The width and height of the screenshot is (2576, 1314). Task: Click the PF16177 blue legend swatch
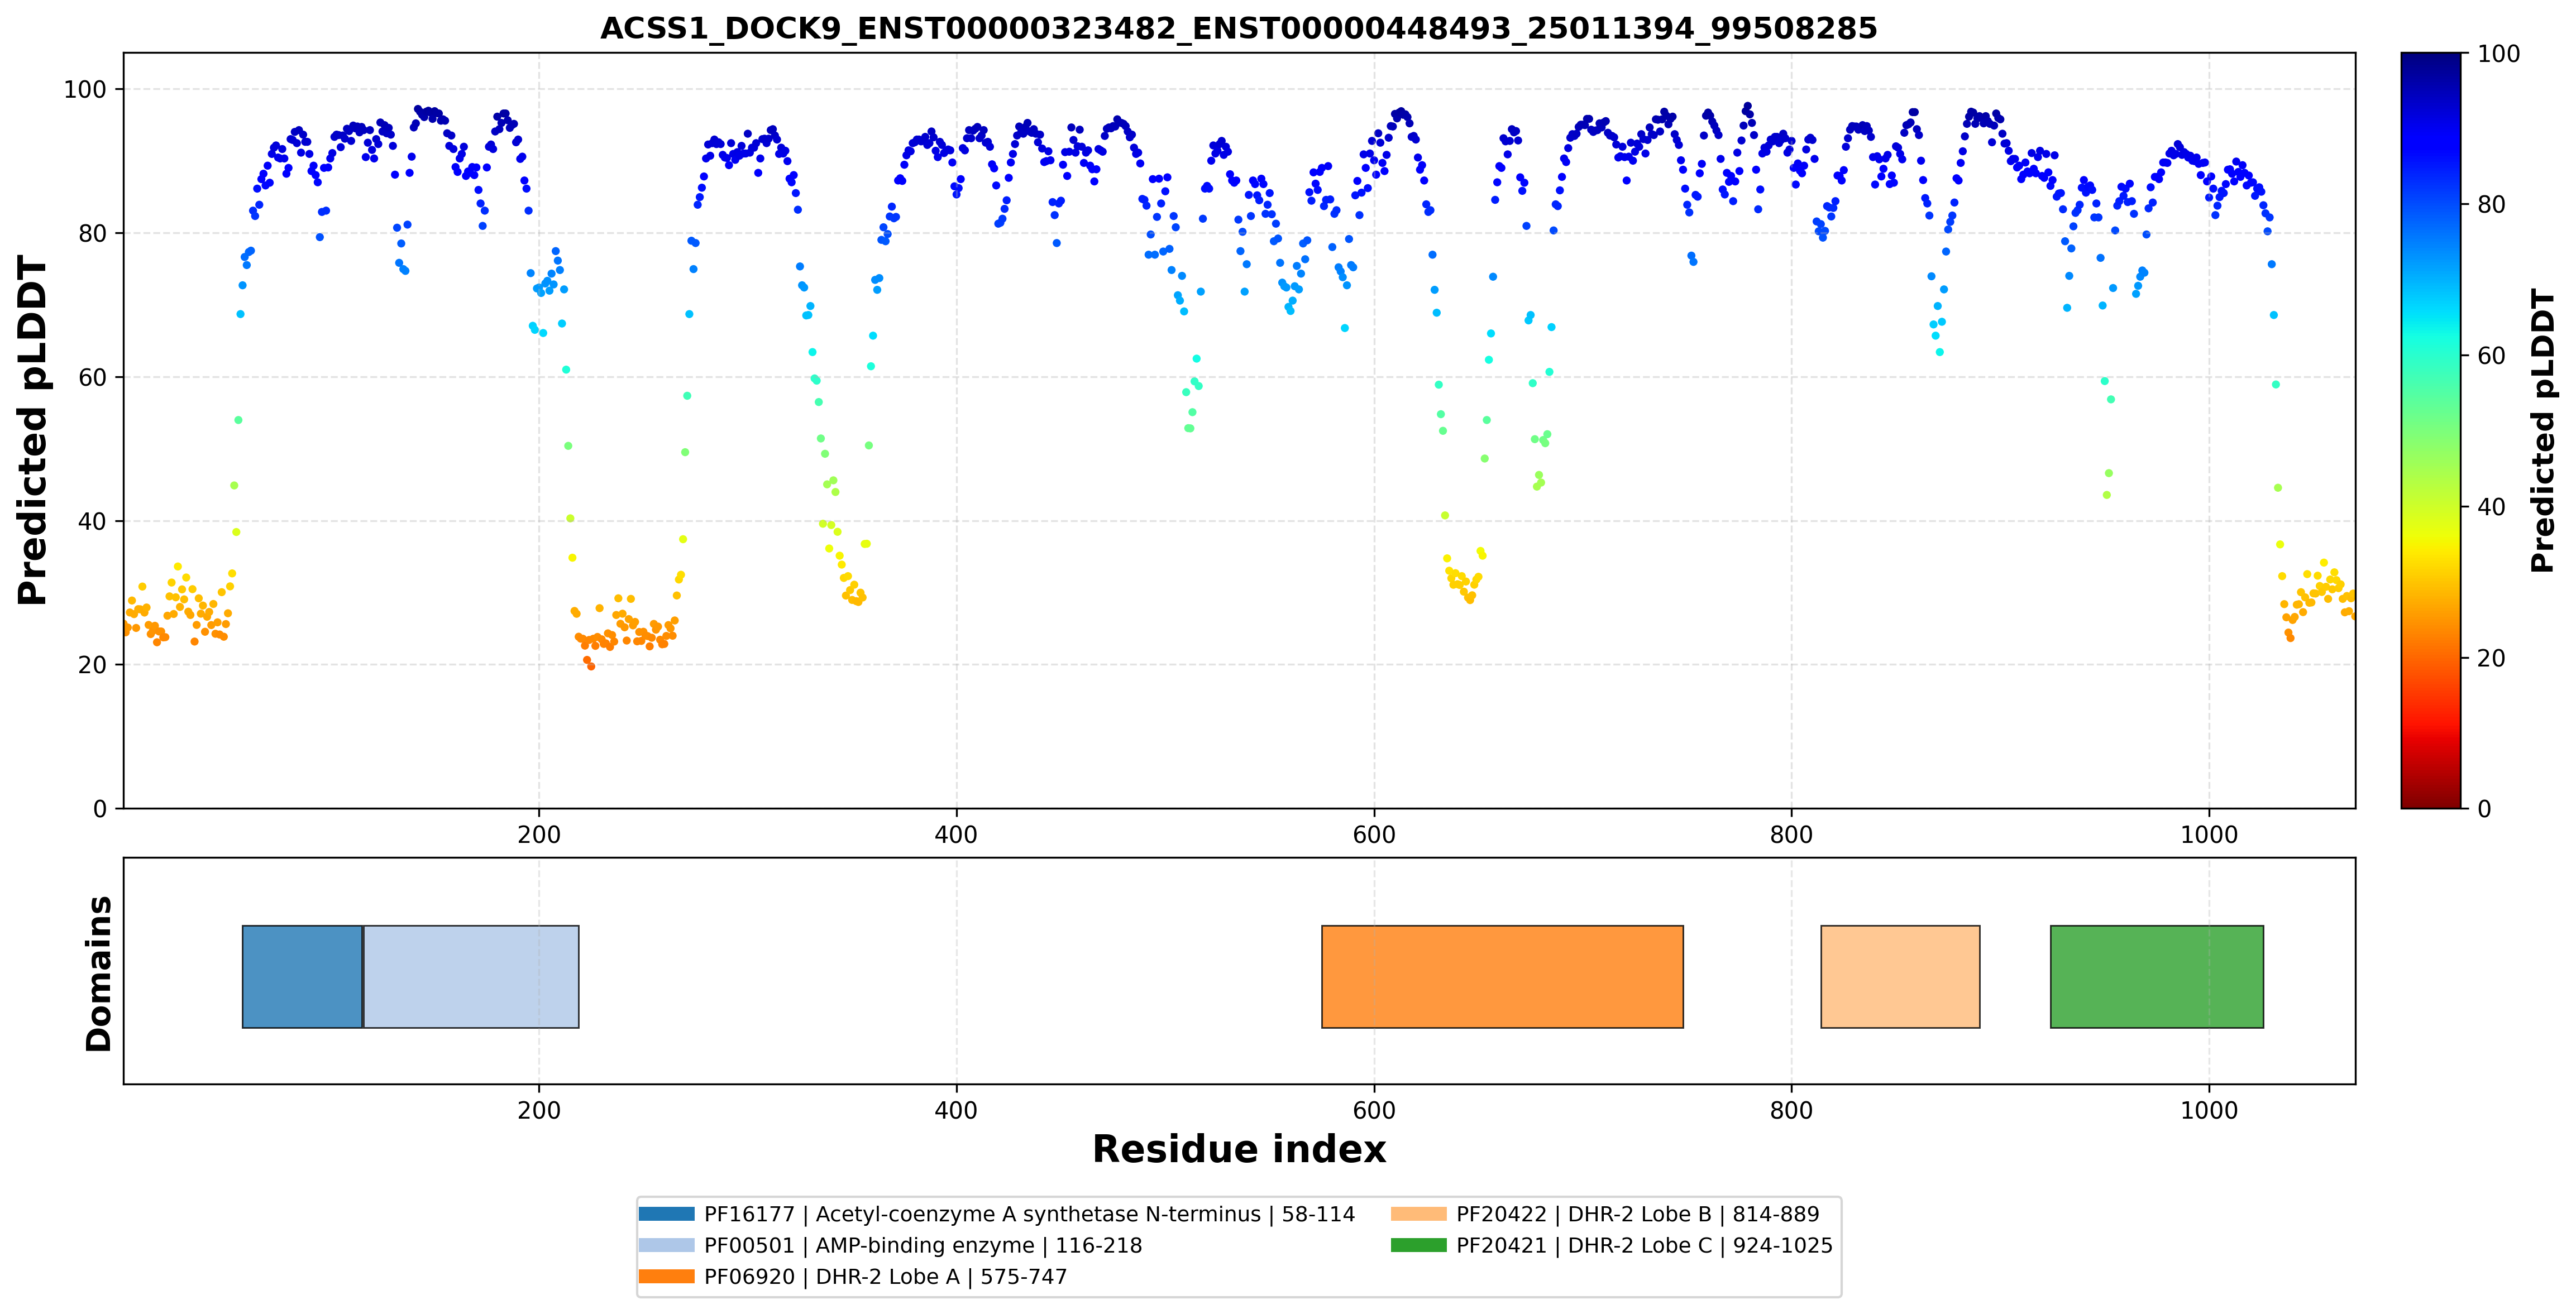tap(666, 1214)
